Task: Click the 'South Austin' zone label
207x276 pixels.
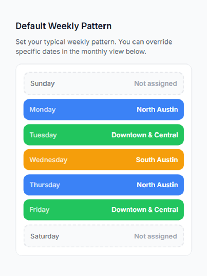Action: (x=157, y=160)
